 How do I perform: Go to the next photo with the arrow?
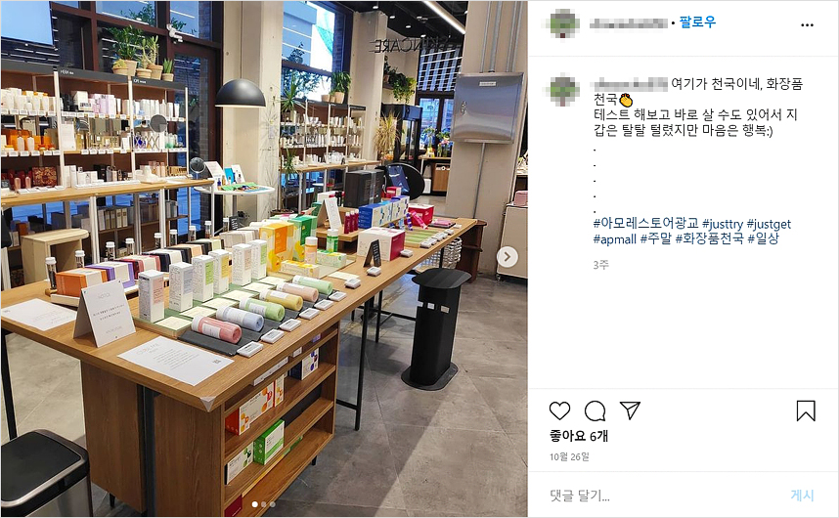(507, 257)
